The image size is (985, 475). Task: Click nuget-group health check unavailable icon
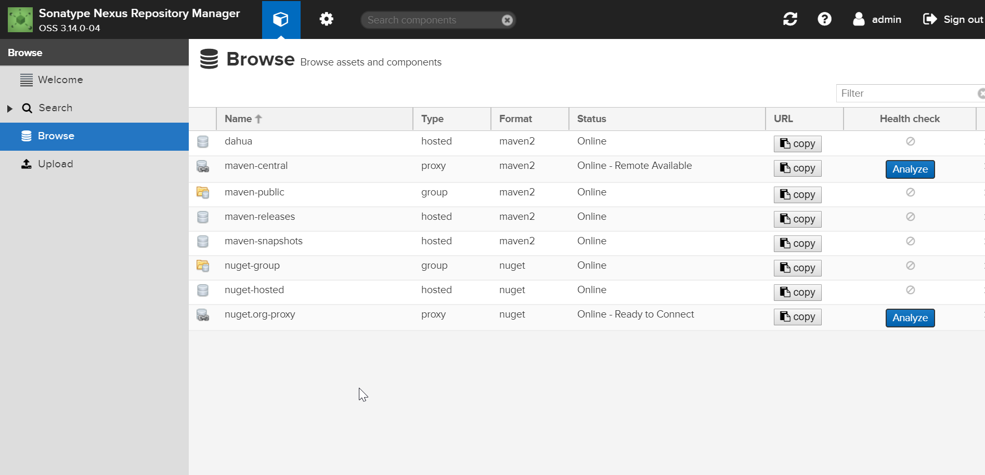pos(910,266)
